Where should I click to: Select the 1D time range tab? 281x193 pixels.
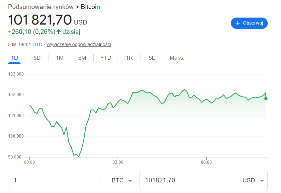click(14, 58)
